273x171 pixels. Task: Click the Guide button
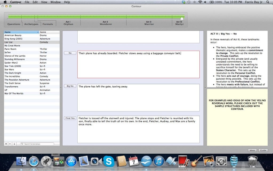click(x=263, y=150)
